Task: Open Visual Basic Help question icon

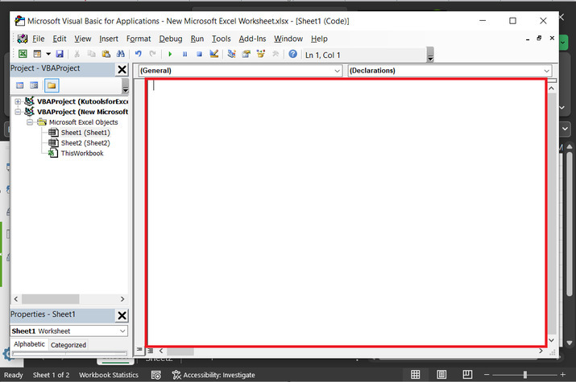Action: tap(292, 54)
